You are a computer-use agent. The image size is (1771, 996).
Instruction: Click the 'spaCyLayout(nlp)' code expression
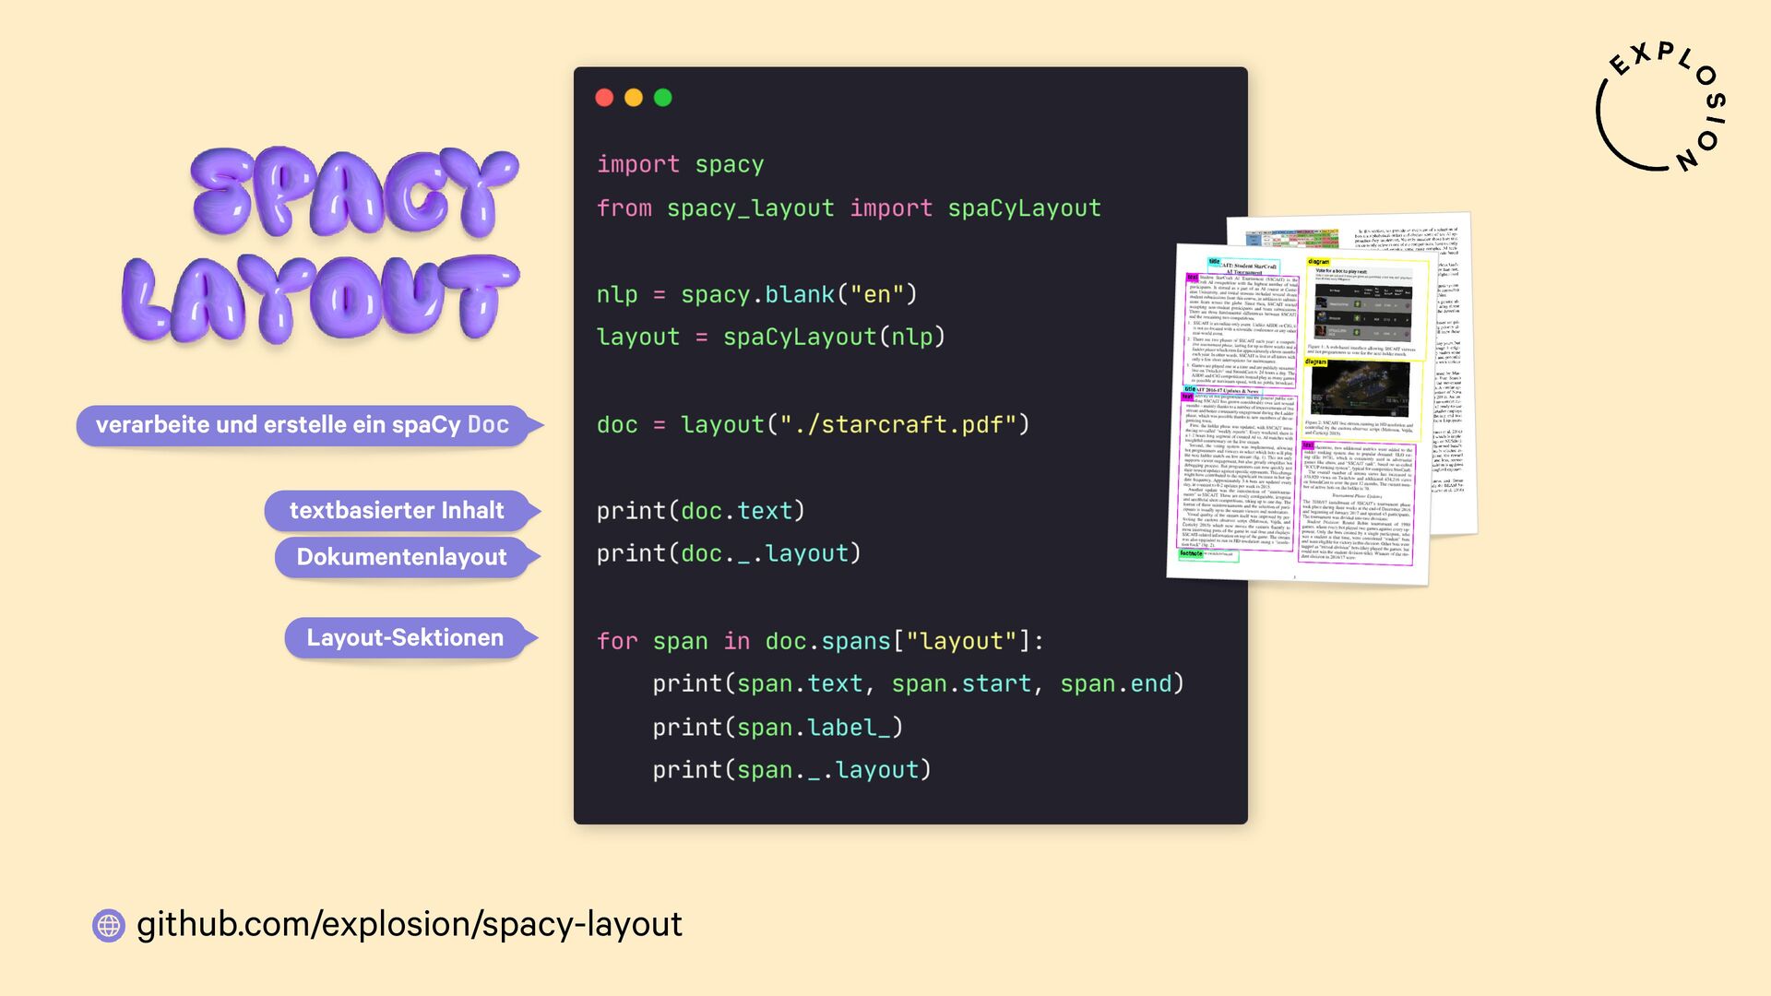[x=834, y=338]
